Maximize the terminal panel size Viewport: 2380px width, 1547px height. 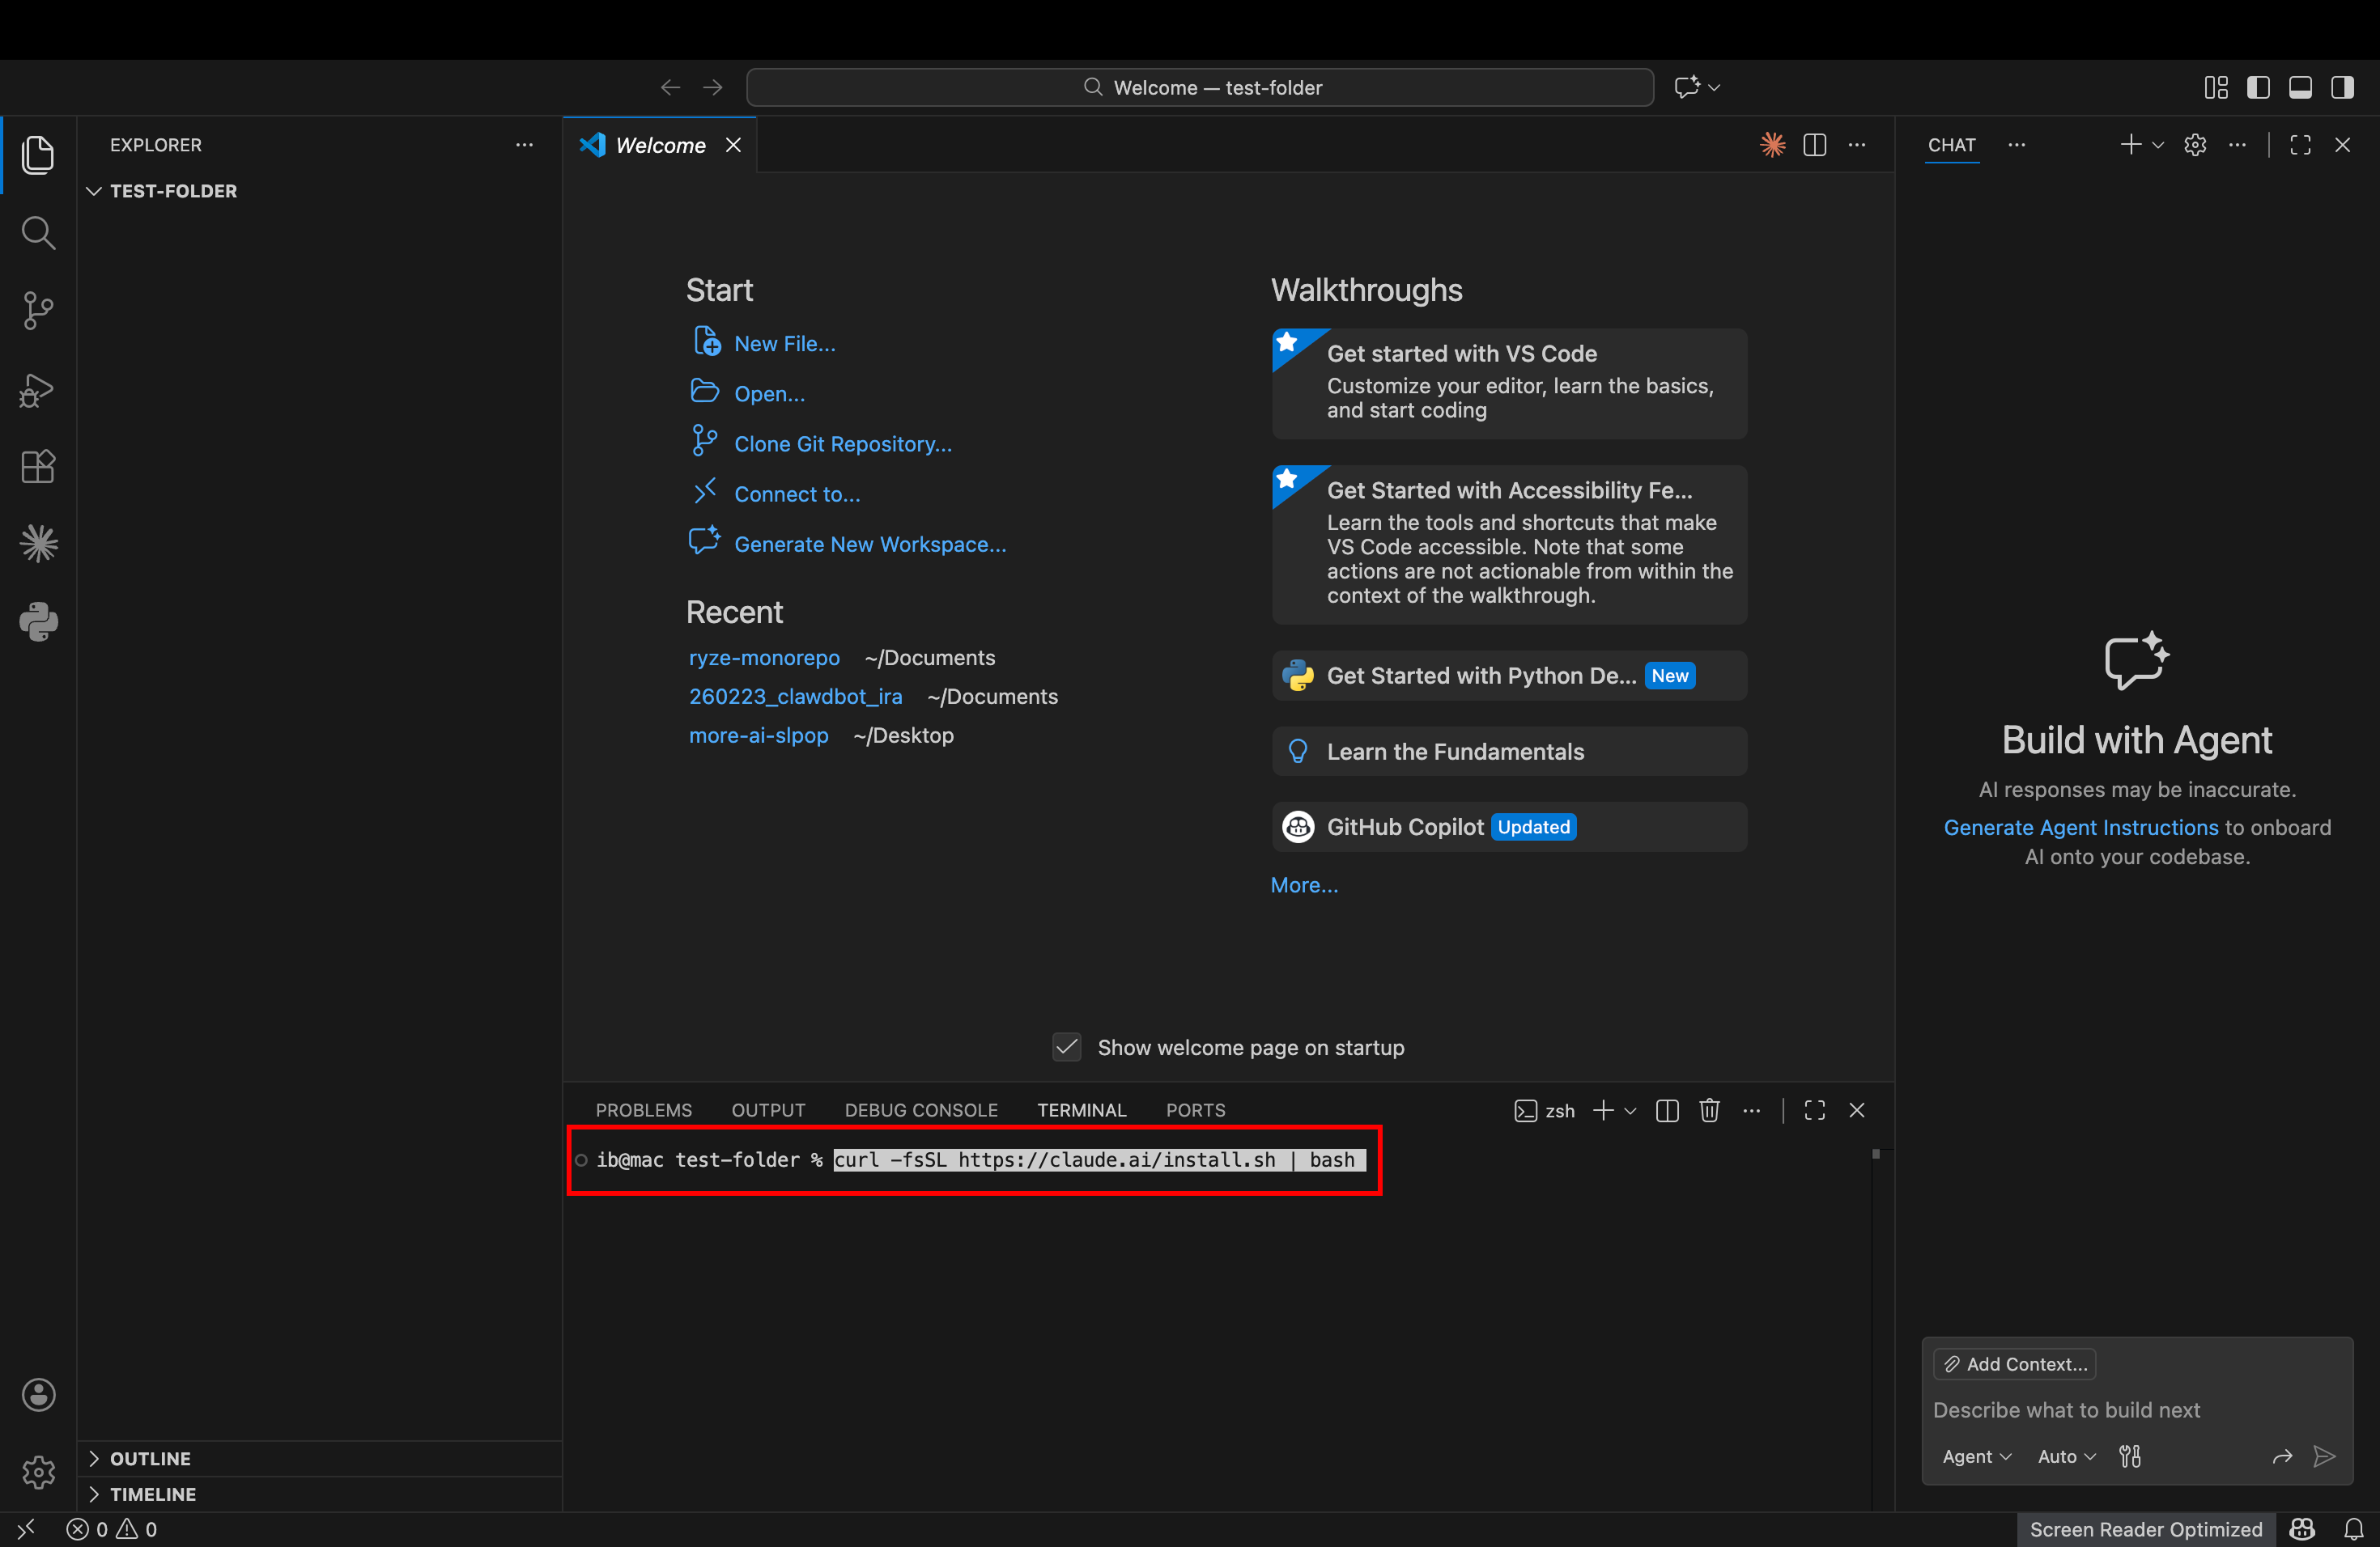click(1814, 1110)
